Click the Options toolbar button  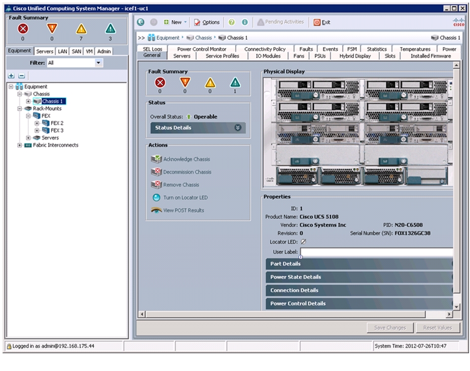(x=207, y=22)
